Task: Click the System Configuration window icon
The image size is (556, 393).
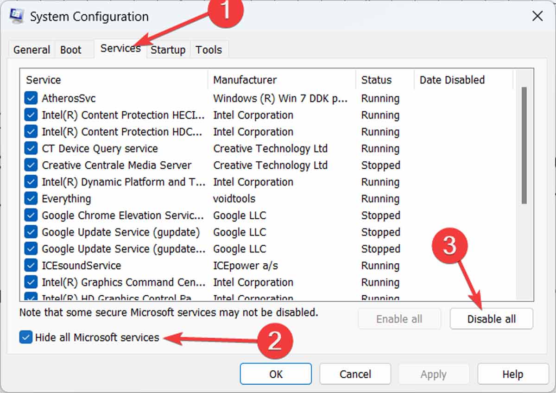Action: (16, 15)
